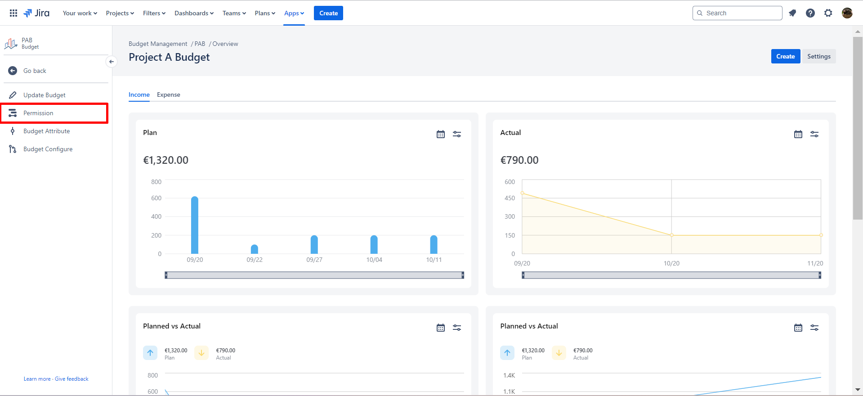Select the Plan chart range slider bar
This screenshot has height=396, width=863.
[314, 275]
